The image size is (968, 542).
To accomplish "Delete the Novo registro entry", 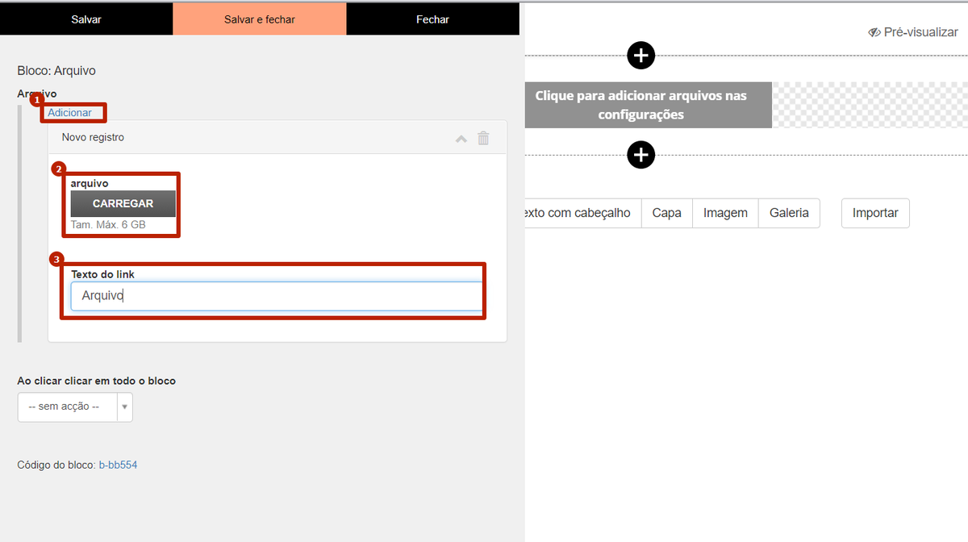I will pyautogui.click(x=483, y=138).
